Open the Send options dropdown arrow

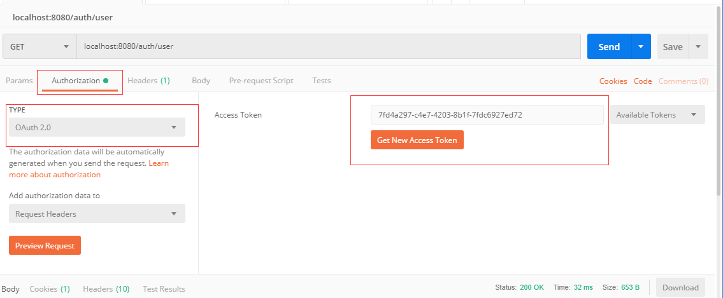641,46
